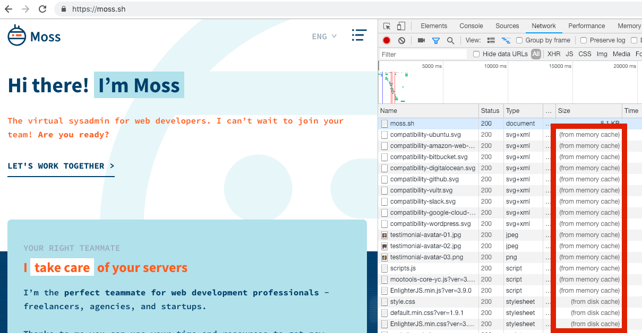
Task: Sort by the Status column header
Action: [491, 111]
